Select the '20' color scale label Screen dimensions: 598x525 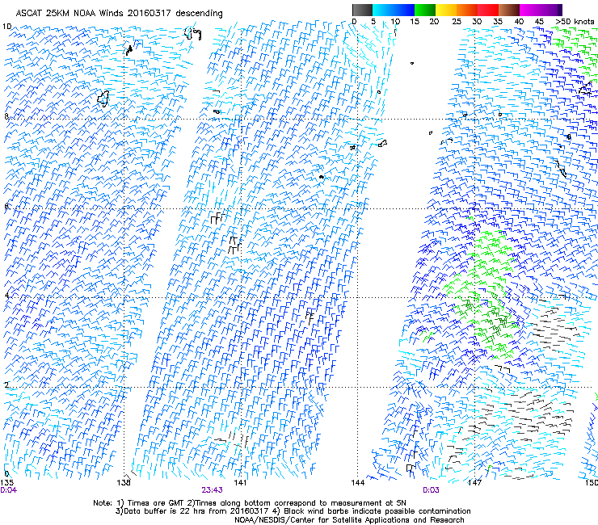[x=434, y=21]
